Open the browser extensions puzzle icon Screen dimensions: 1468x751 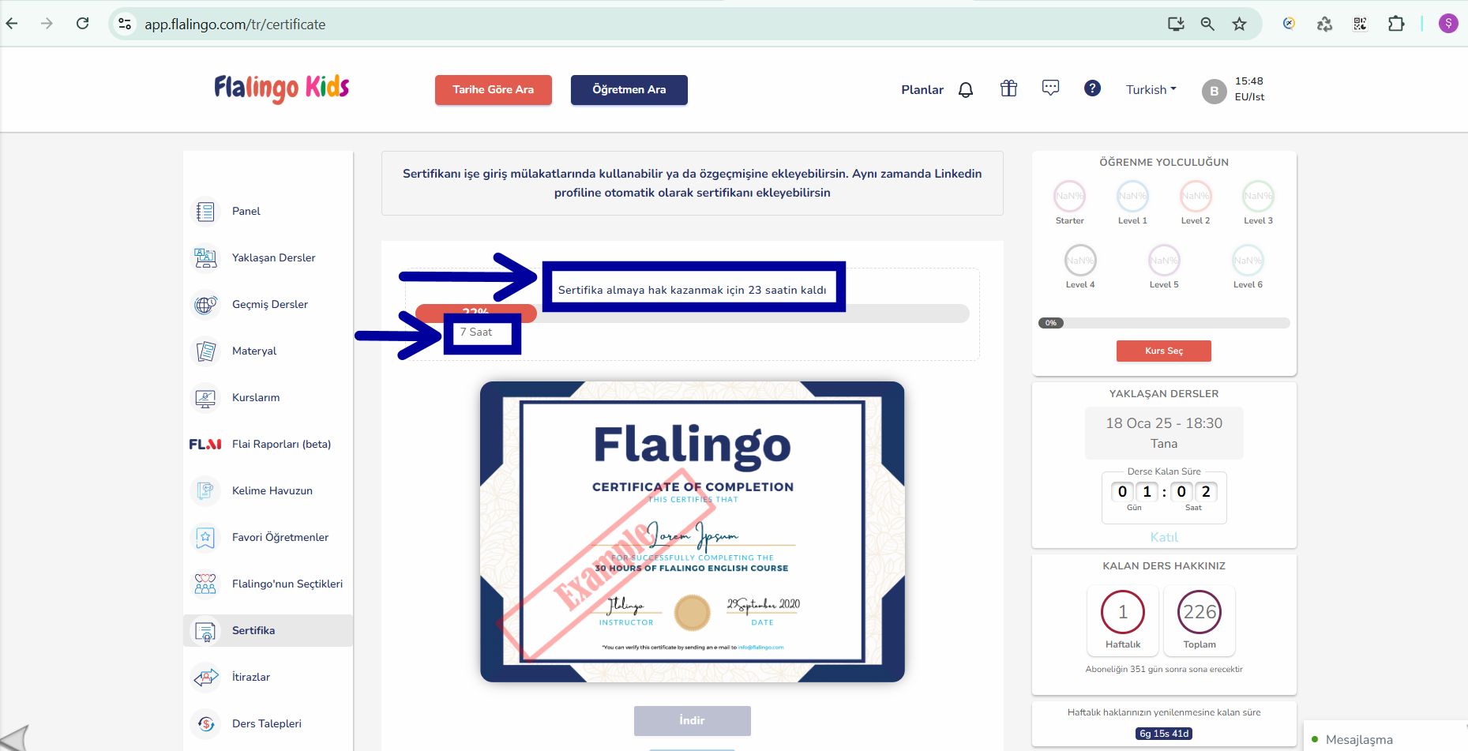tap(1396, 24)
